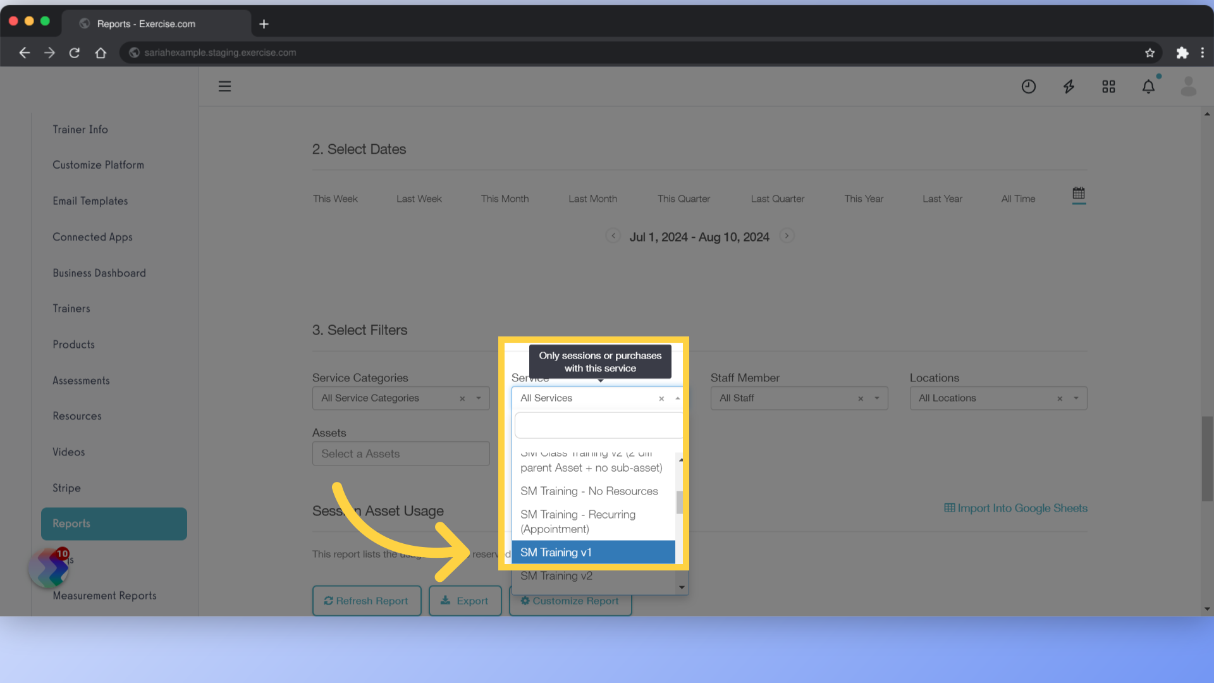
Task: Choose SM Training v1 option
Action: tap(593, 552)
